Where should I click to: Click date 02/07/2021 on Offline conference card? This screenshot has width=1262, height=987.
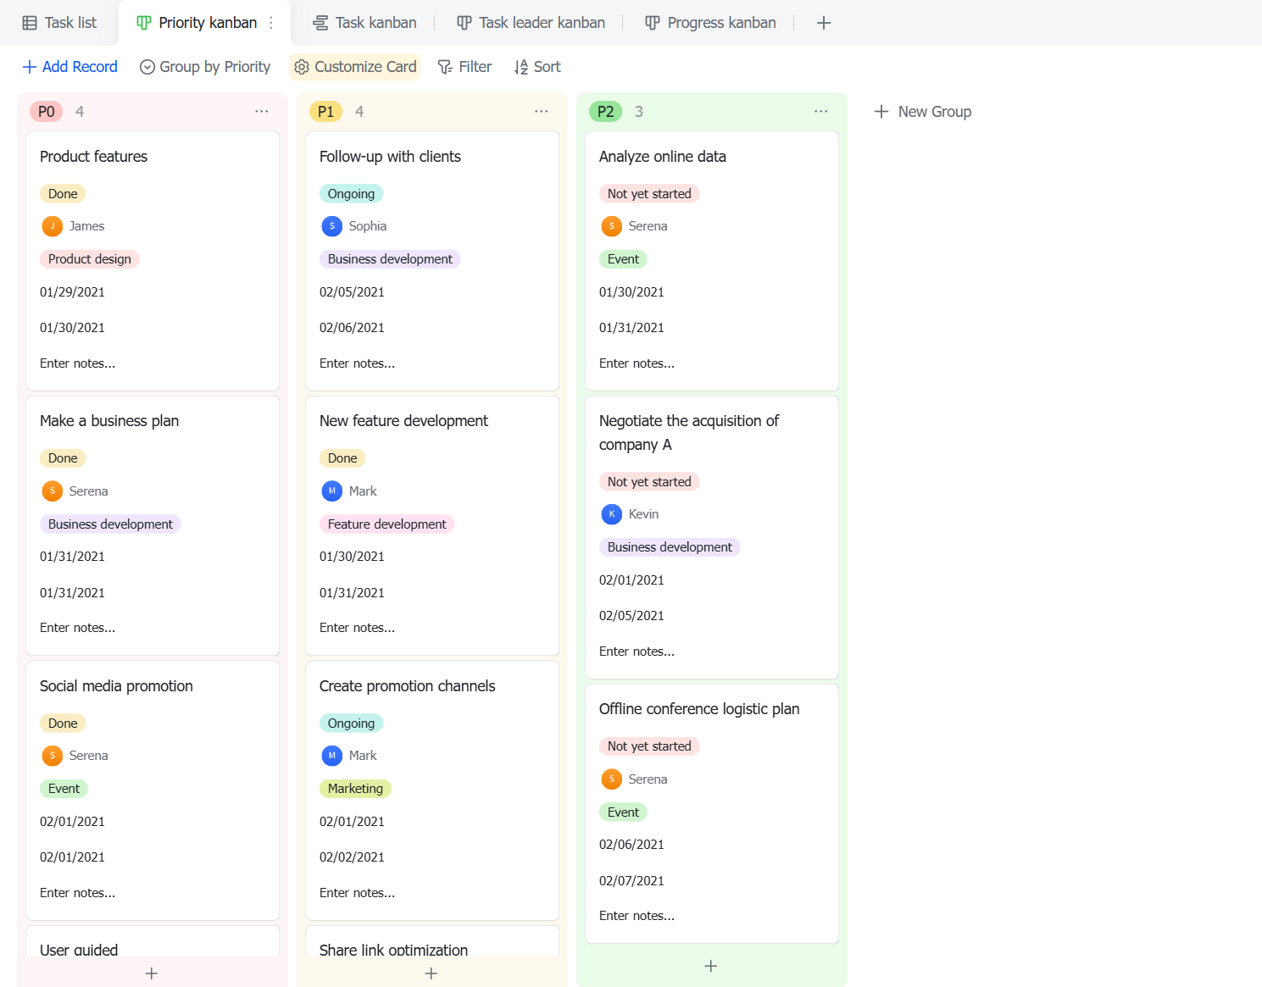(x=631, y=881)
